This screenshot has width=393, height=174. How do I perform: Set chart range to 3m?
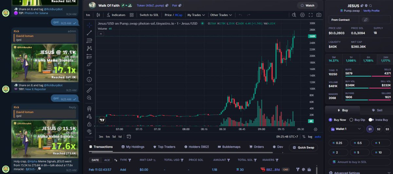[x=101, y=137]
